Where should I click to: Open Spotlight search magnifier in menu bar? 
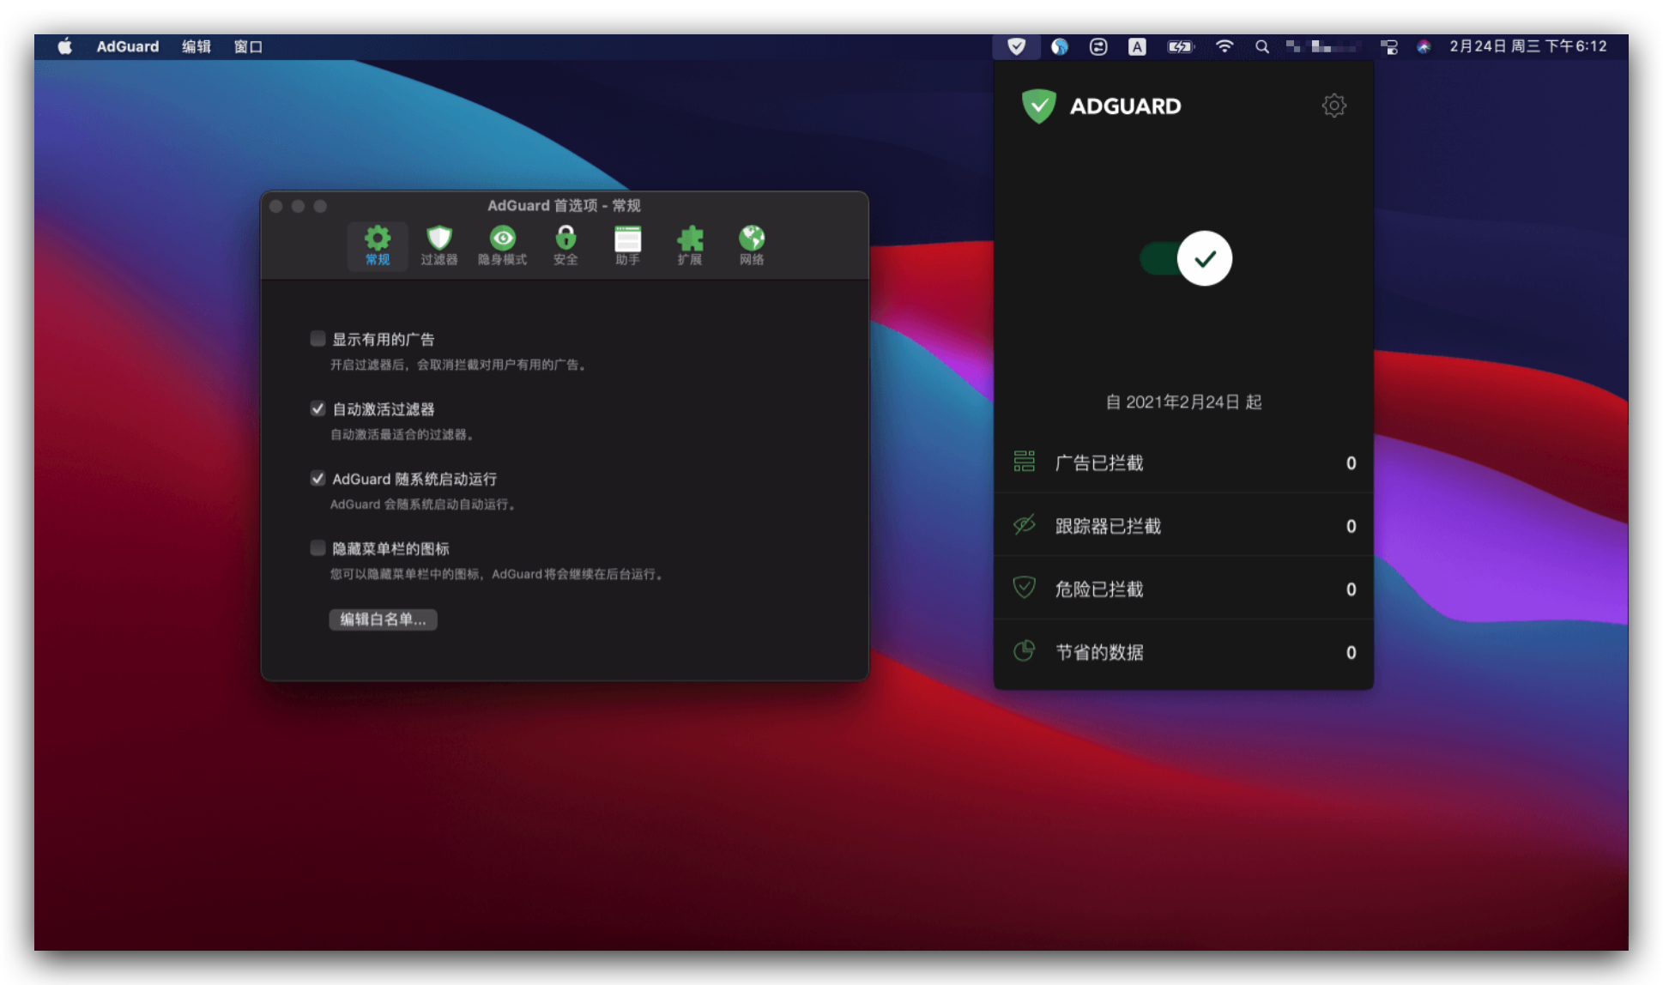click(1261, 46)
